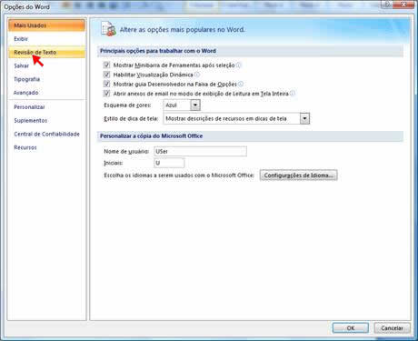The image size is (418, 341).
Task: Click info icon beside Tela Inteira option
Action: 293,93
